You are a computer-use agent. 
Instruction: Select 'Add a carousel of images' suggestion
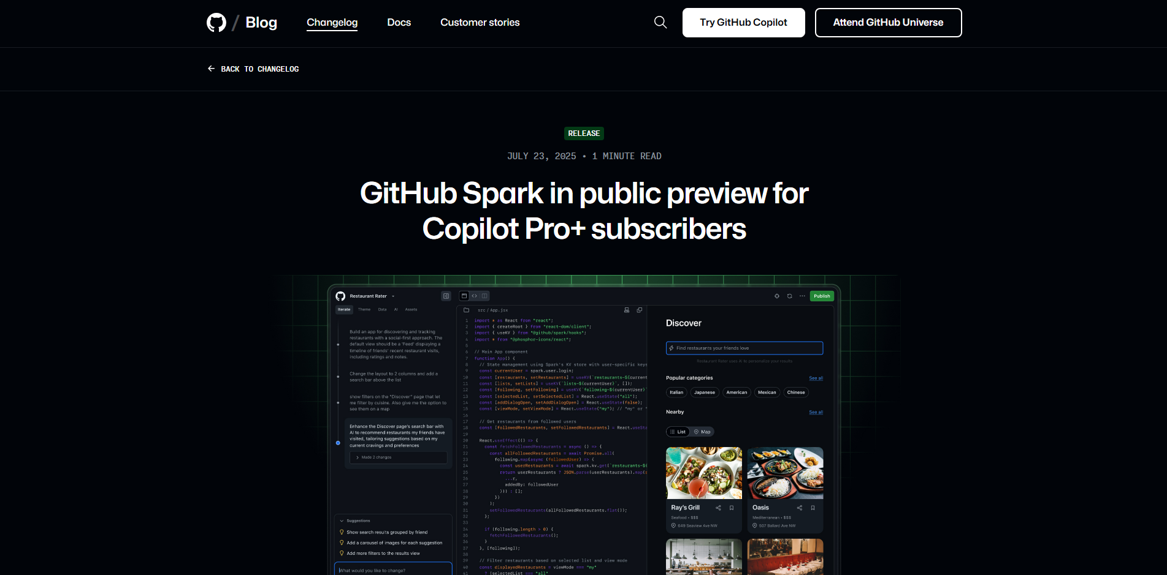(394, 543)
